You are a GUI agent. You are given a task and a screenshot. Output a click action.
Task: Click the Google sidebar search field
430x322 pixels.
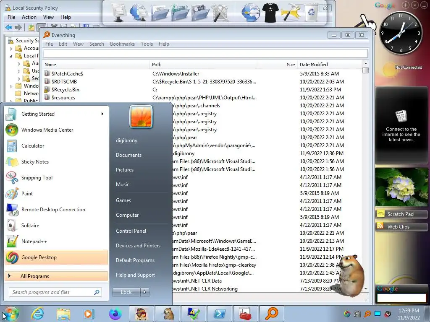(401, 298)
